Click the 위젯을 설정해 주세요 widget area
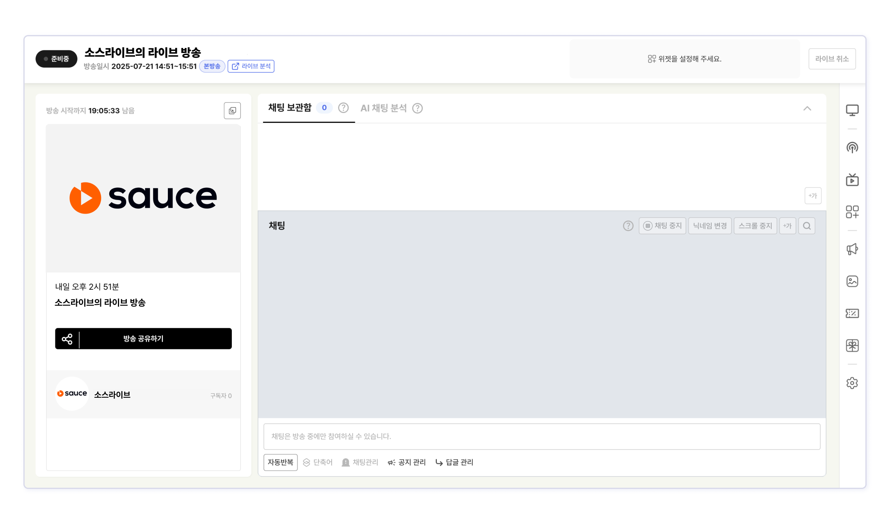 coord(685,59)
